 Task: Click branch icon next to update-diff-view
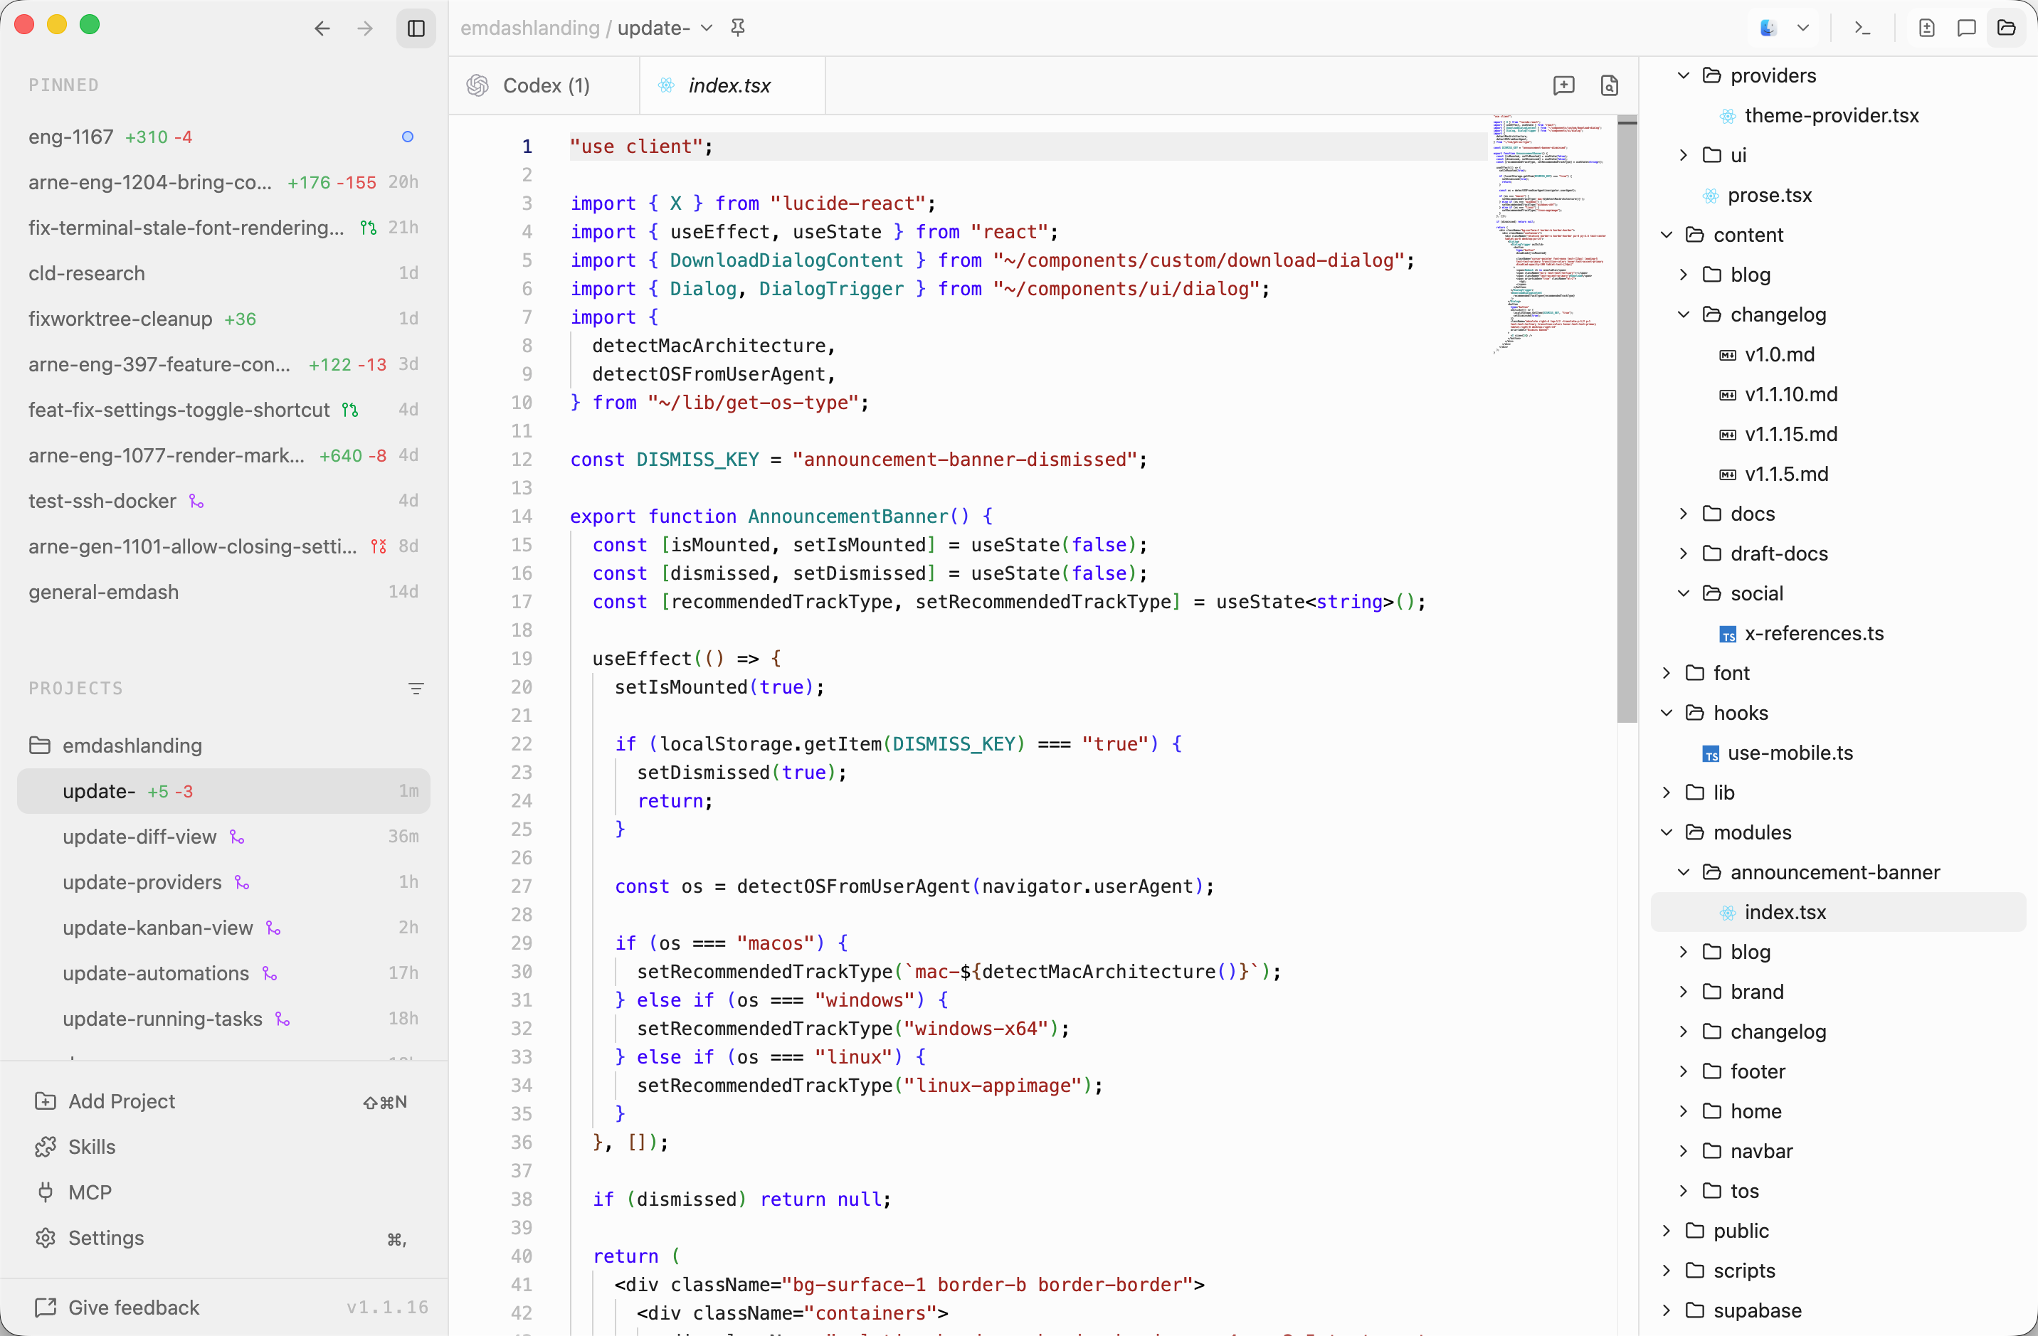[x=237, y=837]
